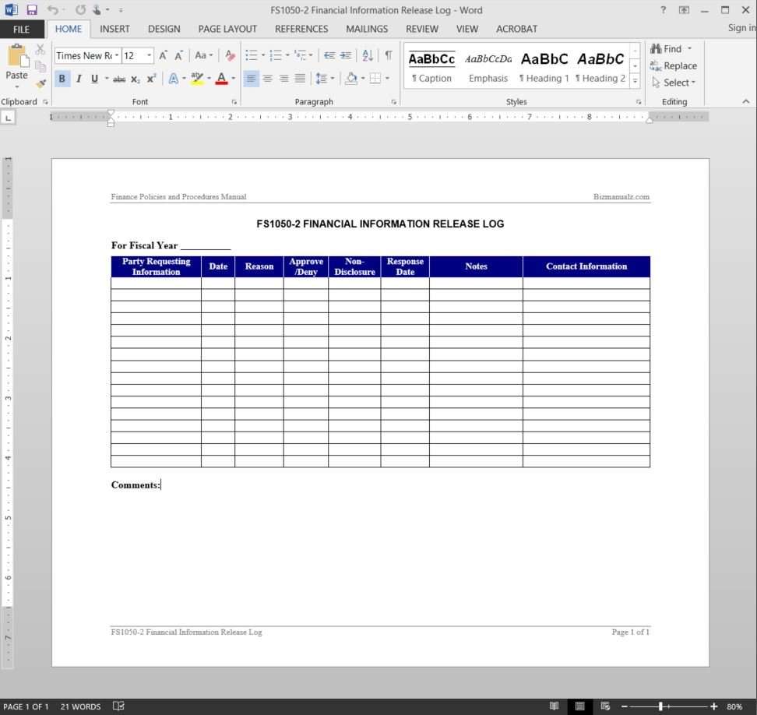Viewport: 757px width, 715px height.
Task: Switch to the PAGE LAYOUT tab
Action: (x=227, y=29)
